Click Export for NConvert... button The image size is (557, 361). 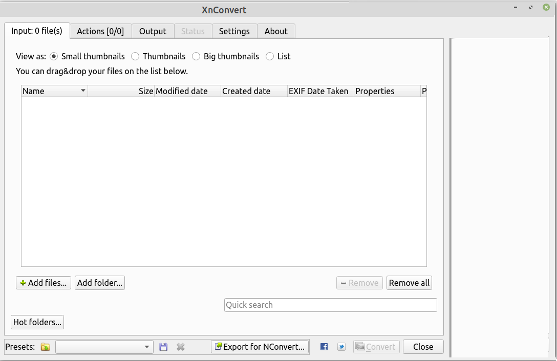coord(260,347)
